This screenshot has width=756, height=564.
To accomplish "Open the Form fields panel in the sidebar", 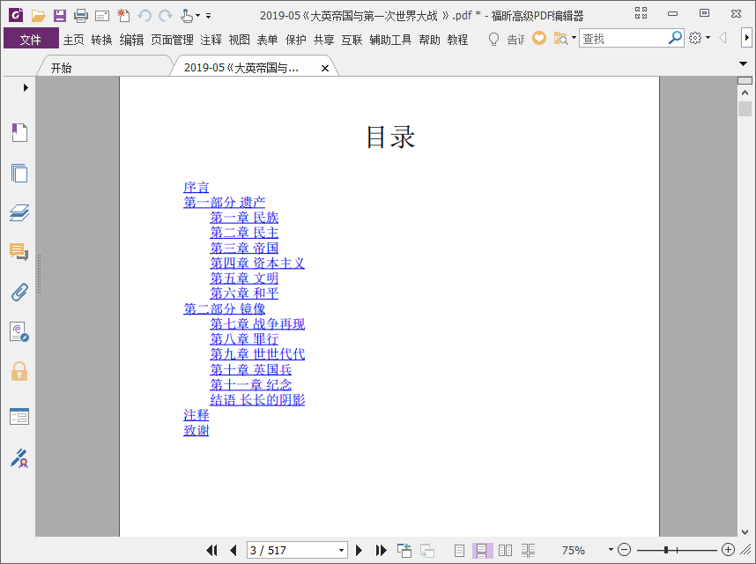I will point(19,417).
